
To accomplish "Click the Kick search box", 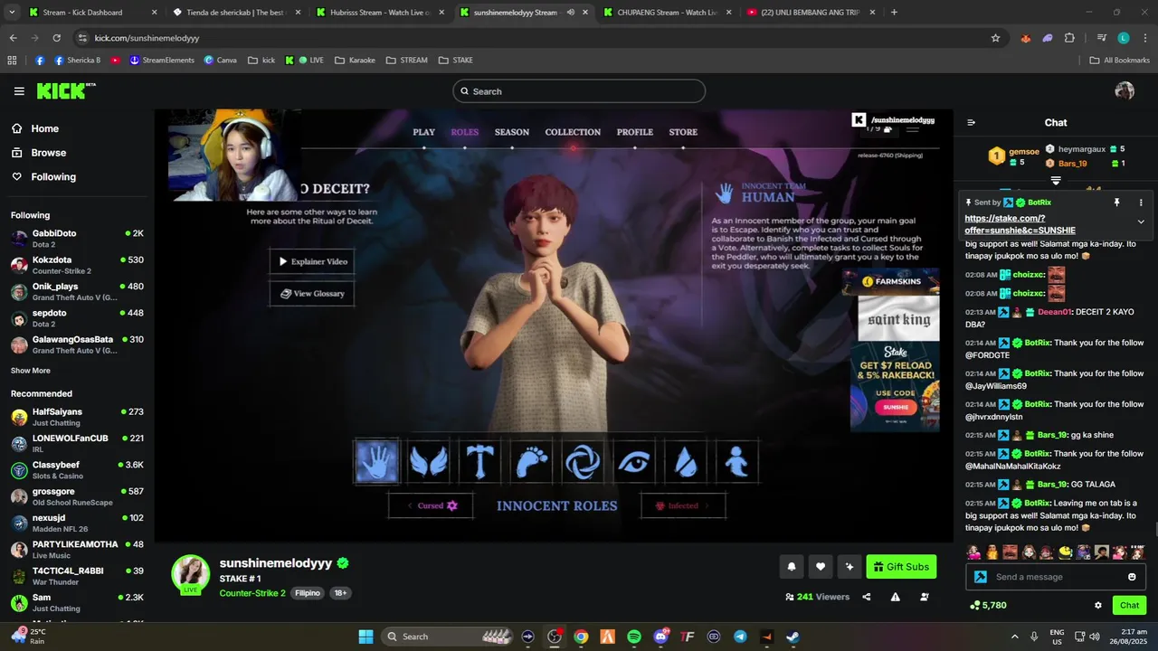I will tap(579, 91).
